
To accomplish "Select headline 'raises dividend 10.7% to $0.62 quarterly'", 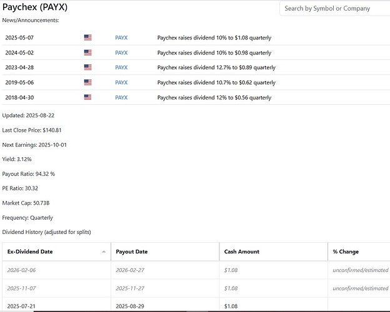I will [227, 82].
